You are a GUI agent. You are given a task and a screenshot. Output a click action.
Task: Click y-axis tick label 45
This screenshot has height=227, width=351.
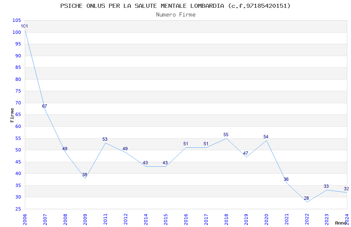[x=18, y=162]
